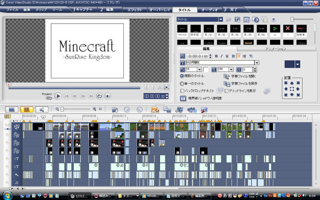Open the title library category dropdown
320x200 pixels.
point(221,20)
